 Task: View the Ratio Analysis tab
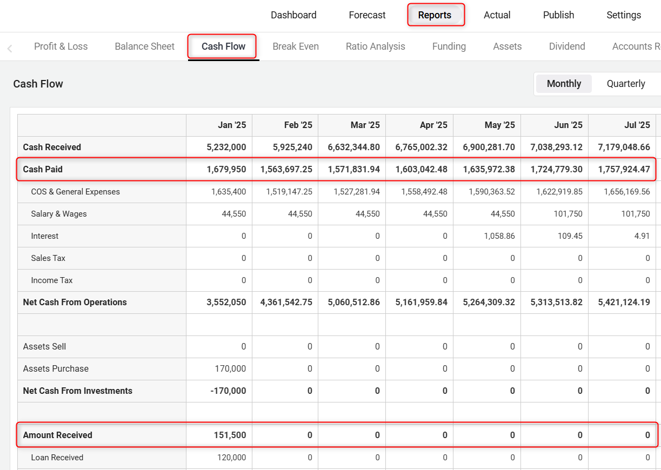[x=375, y=46]
